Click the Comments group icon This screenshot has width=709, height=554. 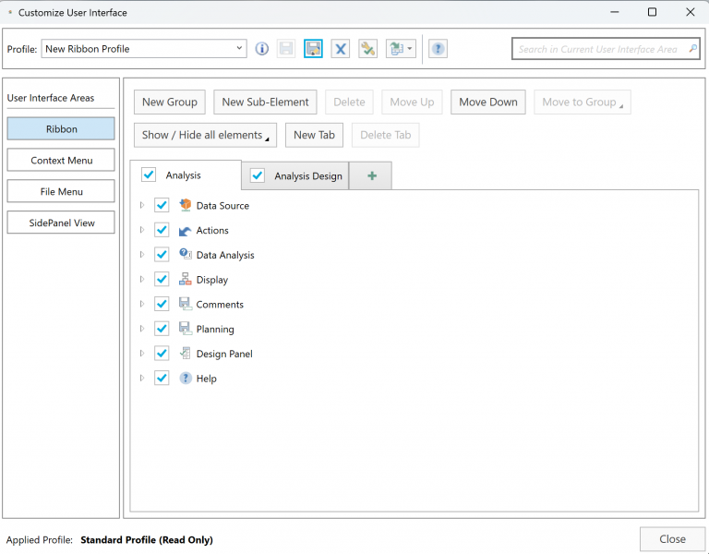186,304
